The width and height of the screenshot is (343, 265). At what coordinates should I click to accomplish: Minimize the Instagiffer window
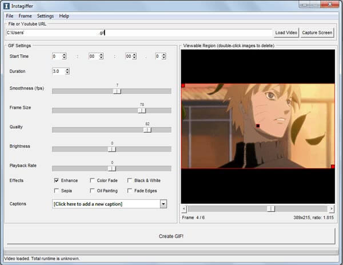click(x=305, y=5)
